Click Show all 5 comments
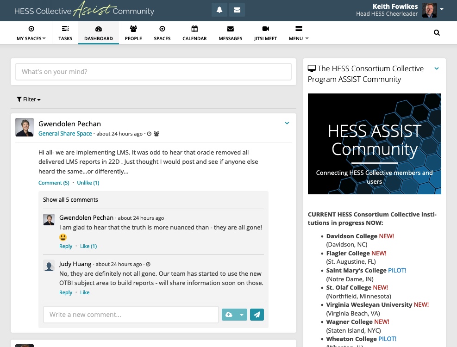The height and width of the screenshot is (347, 457). click(70, 200)
